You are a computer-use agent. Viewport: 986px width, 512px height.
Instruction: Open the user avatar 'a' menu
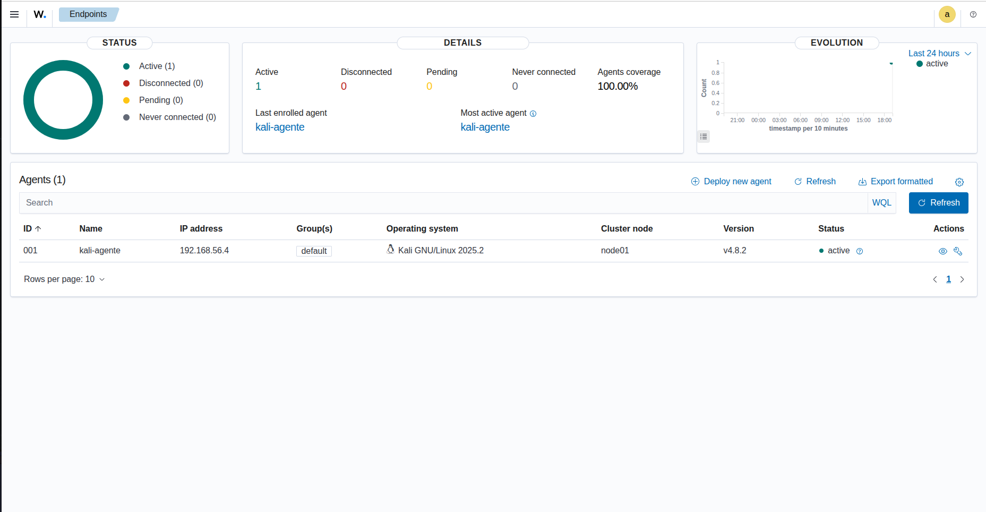point(947,14)
